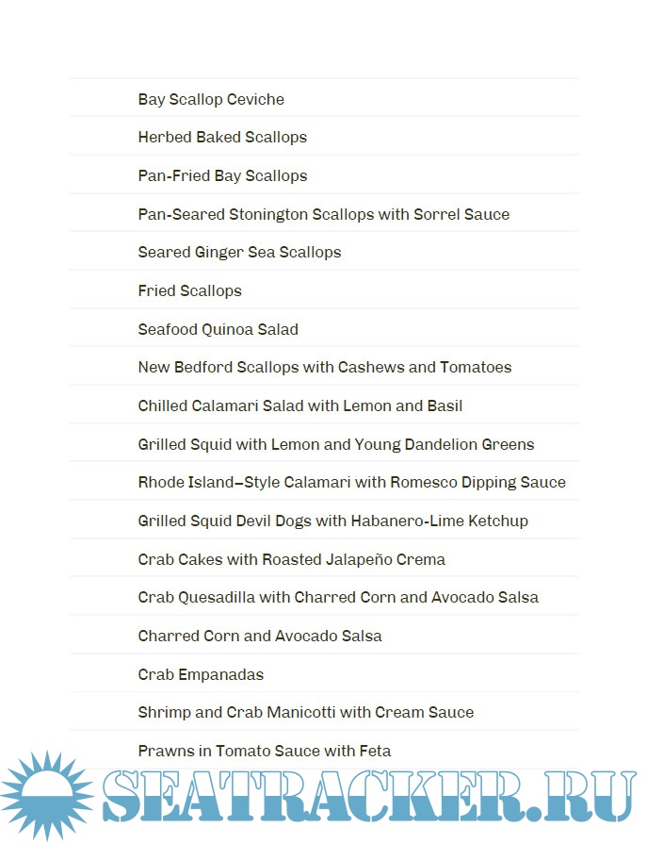Open New Bedford Scallops with Cashews
This screenshot has width=647, height=844.
tap(324, 367)
